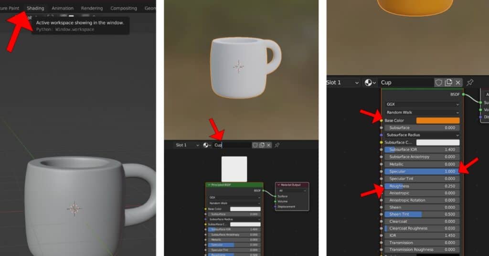Image resolution: width=489 pixels, height=256 pixels.
Task: Click the pin icon in the orange-cup node editor header
Action: pyautogui.click(x=470, y=82)
